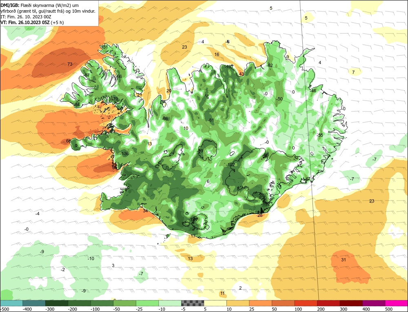This screenshot has height=312, width=408.
Task: Click the "VT: Fim. 26.10.2023 05Z (+5 h)" line
Action: [32, 22]
